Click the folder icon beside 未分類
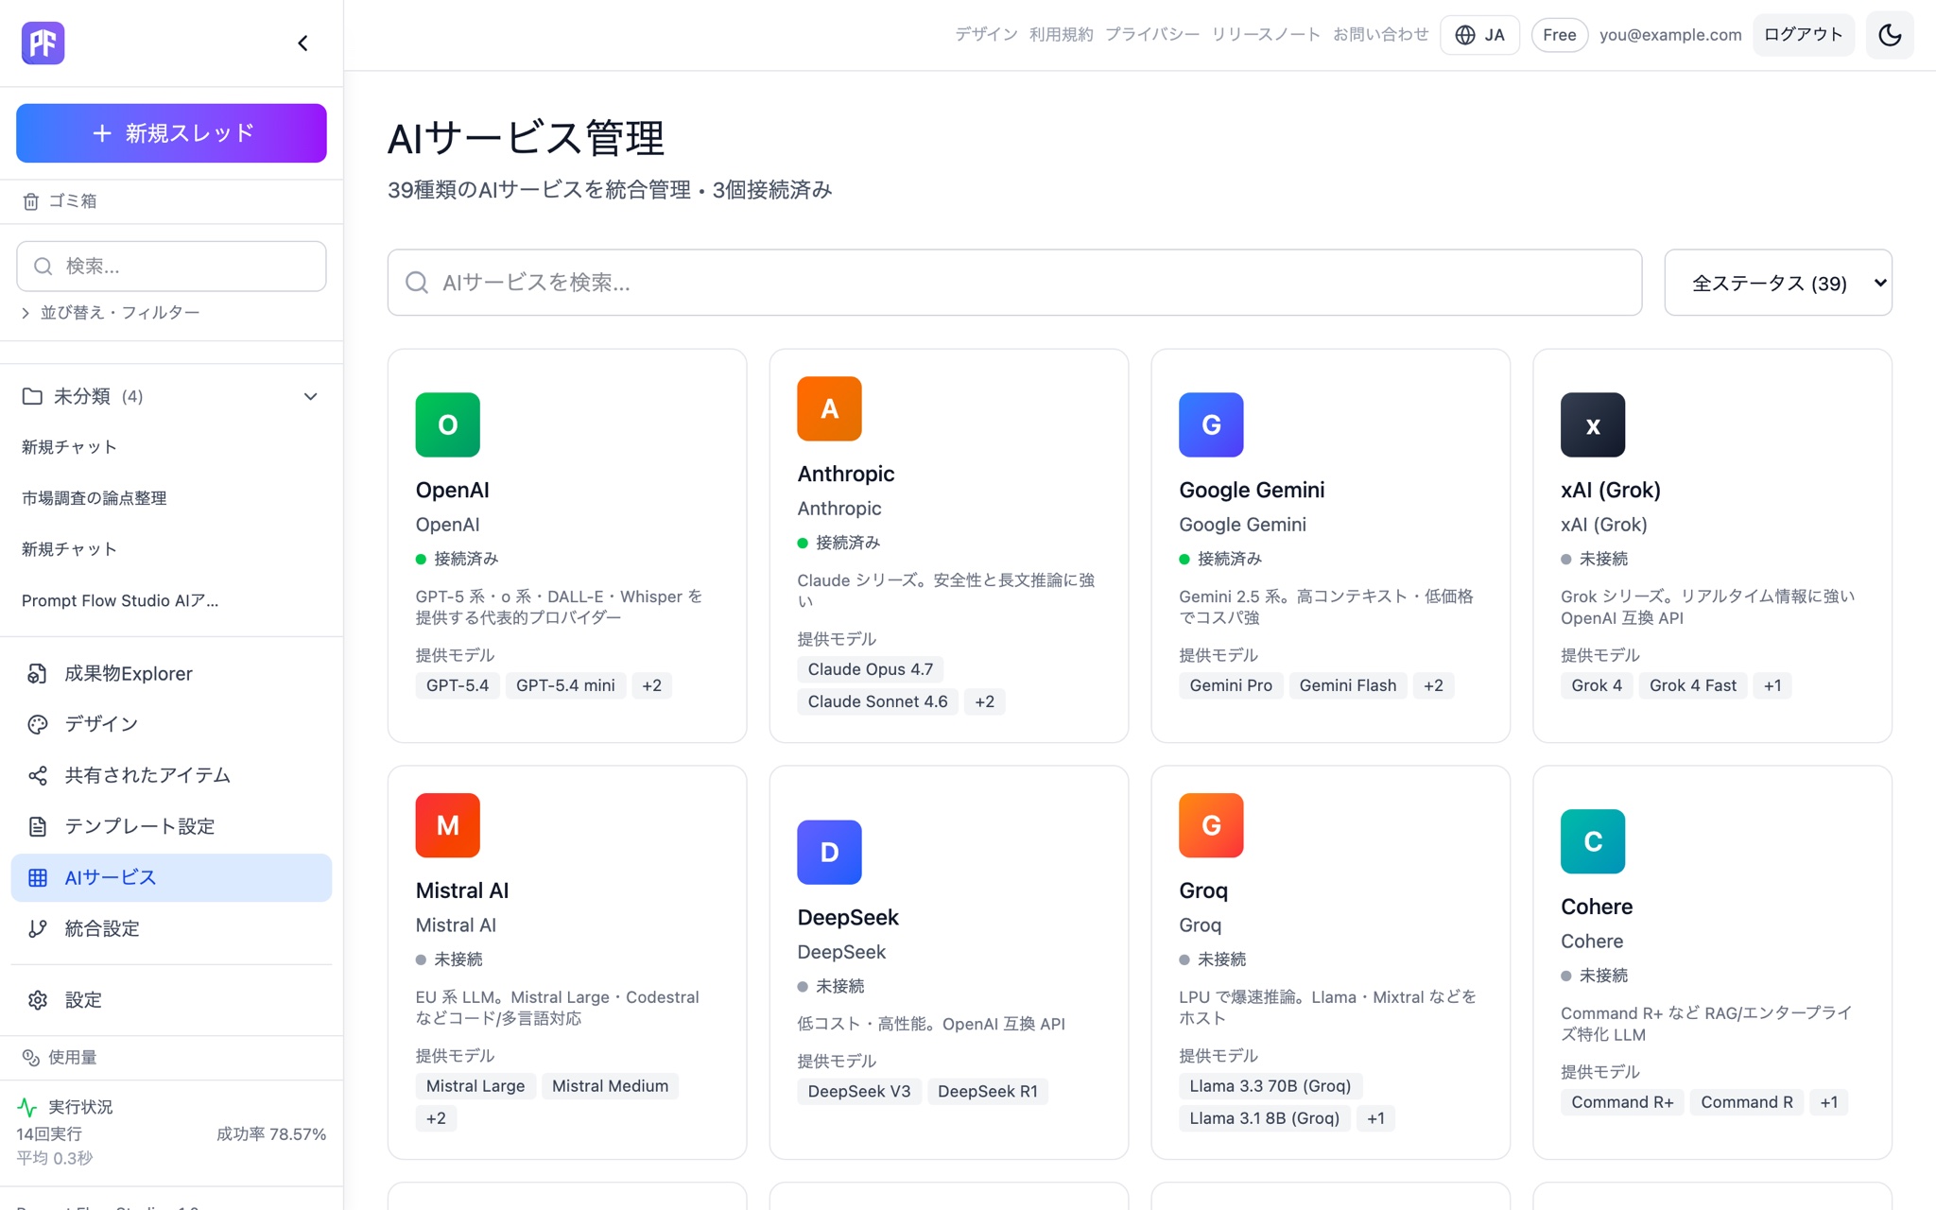Screen dimensions: 1936x1210 [x=32, y=396]
